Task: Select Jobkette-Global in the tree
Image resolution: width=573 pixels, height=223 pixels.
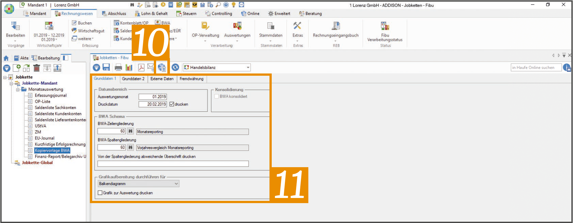Action: point(37,163)
